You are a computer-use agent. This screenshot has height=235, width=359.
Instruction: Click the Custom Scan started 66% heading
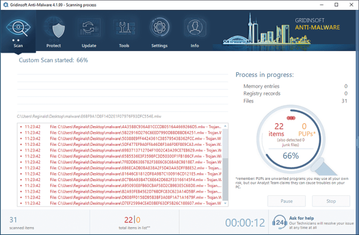tap(53, 60)
